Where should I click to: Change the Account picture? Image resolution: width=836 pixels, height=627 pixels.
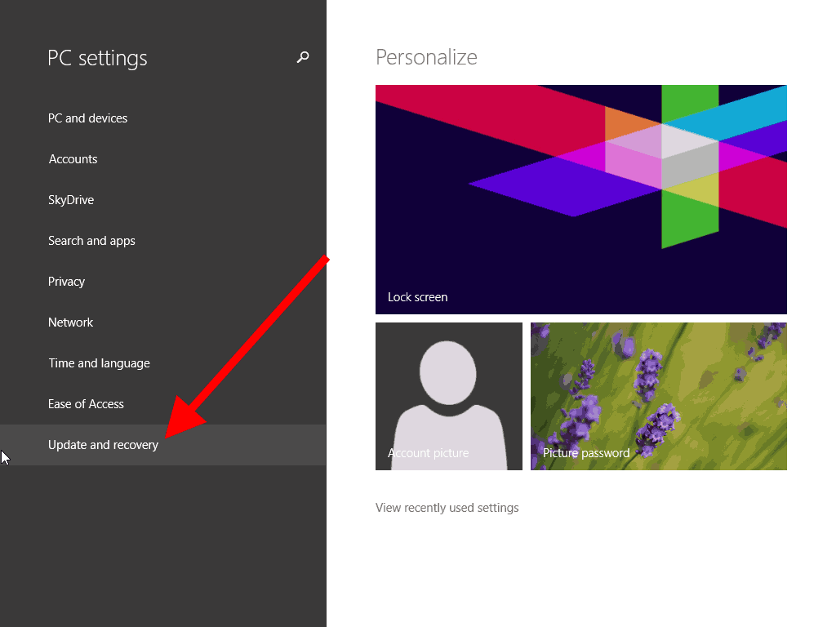click(448, 396)
